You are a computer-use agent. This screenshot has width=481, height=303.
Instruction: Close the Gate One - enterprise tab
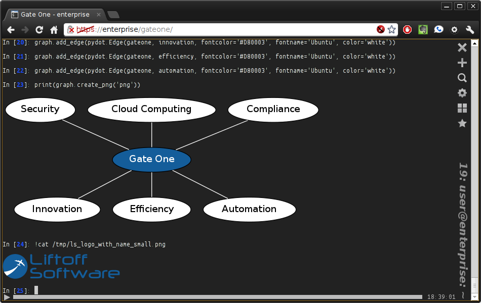(x=98, y=14)
